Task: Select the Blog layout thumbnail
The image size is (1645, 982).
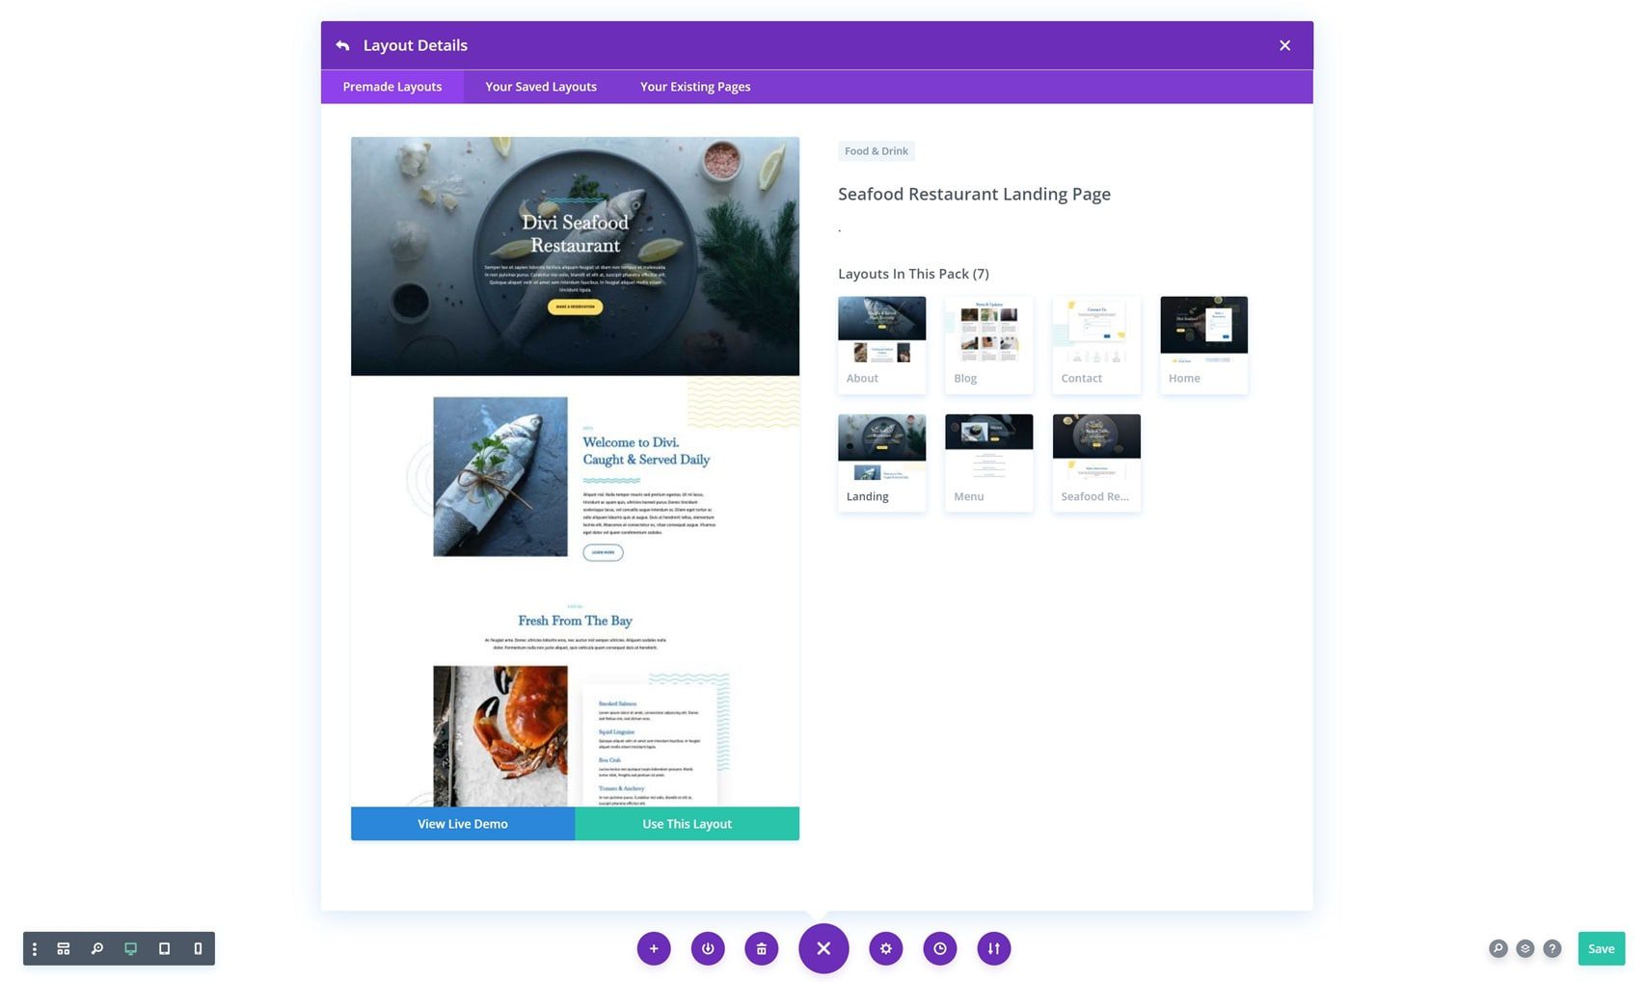Action: (988, 344)
